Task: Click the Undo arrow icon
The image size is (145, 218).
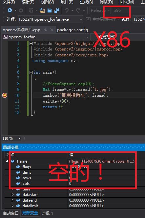Action: (67, 10)
